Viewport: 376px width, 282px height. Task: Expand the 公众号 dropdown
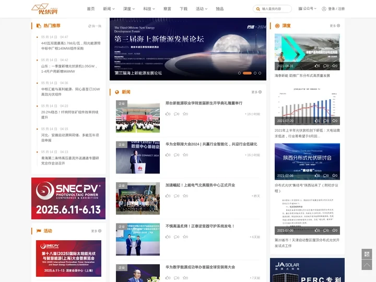pyautogui.click(x=308, y=9)
